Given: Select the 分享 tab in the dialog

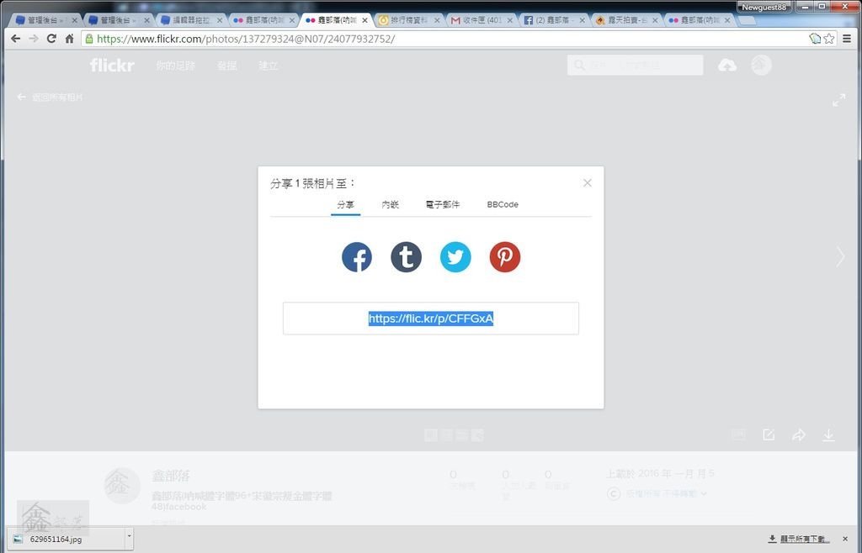Looking at the screenshot, I should point(346,204).
